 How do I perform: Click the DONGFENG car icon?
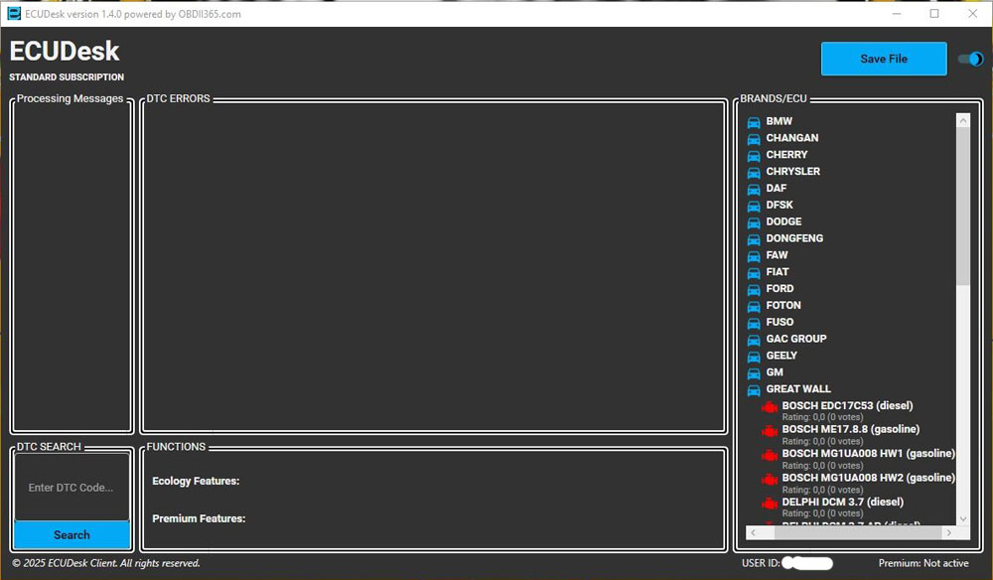pos(754,239)
